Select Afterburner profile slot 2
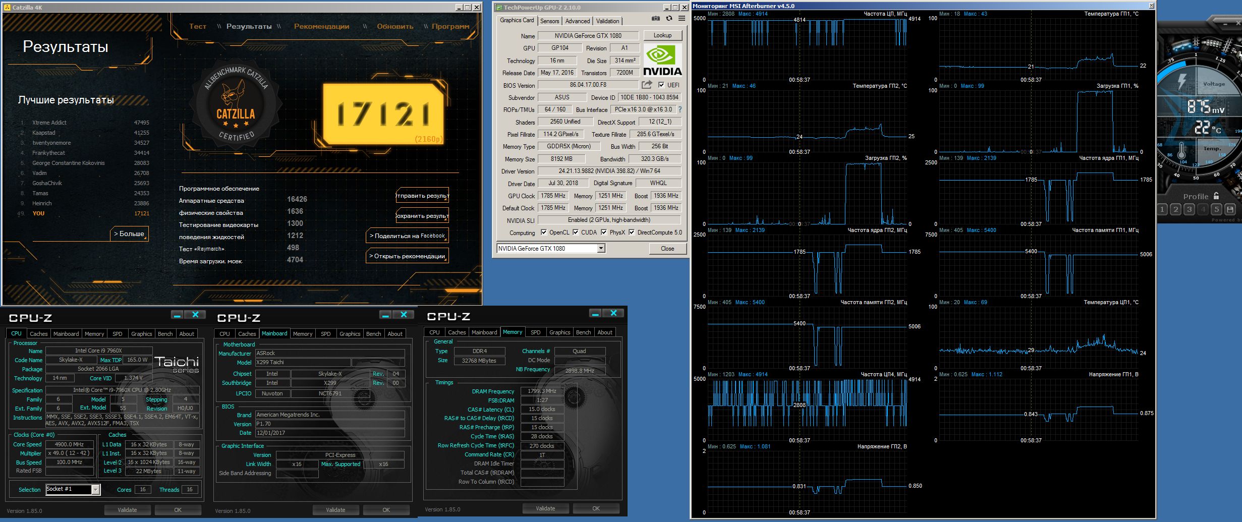Viewport: 1242px width, 522px height. tap(1176, 209)
